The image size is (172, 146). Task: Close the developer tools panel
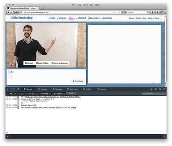coord(8,89)
